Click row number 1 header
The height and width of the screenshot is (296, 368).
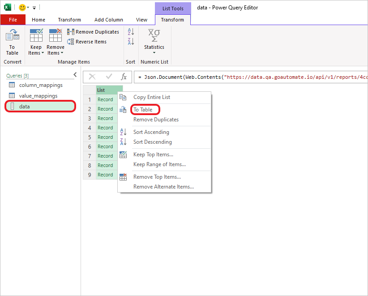tap(90, 99)
